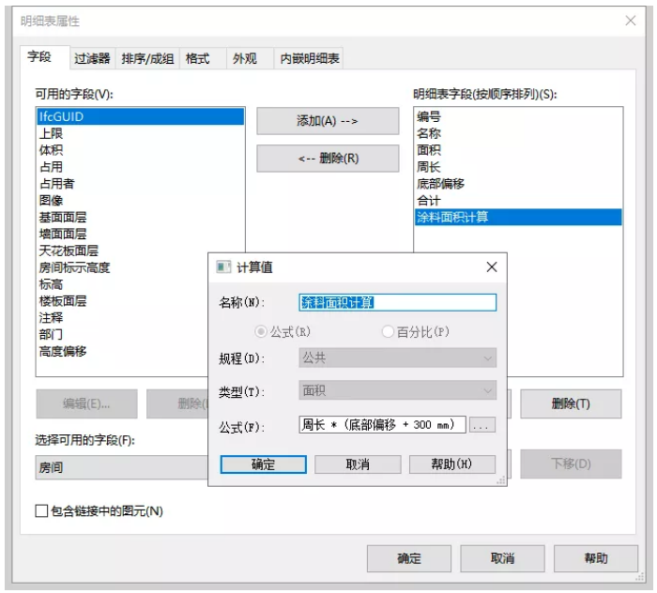Viewport: 657px width, 593px height.
Task: Confirm the 计算值 dialog with 确定
Action: pos(263,464)
